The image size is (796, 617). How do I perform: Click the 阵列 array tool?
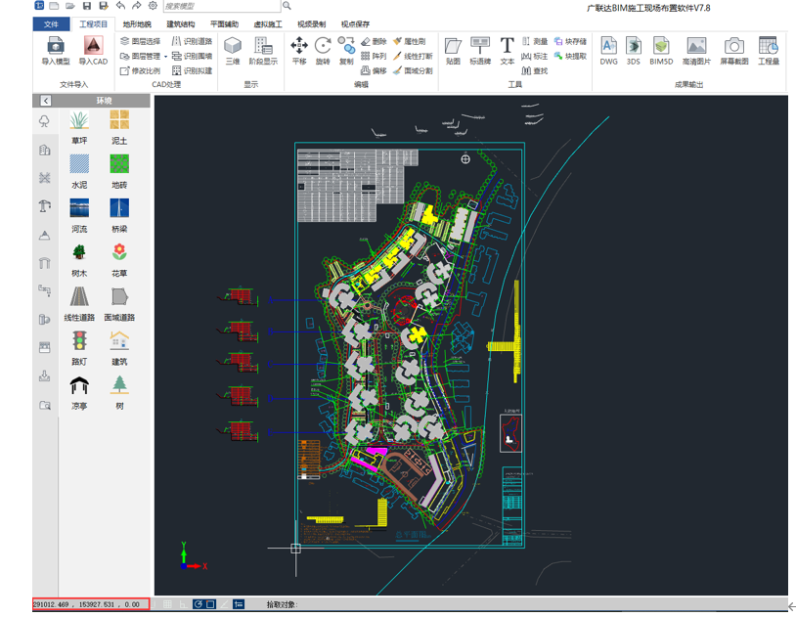(x=374, y=56)
